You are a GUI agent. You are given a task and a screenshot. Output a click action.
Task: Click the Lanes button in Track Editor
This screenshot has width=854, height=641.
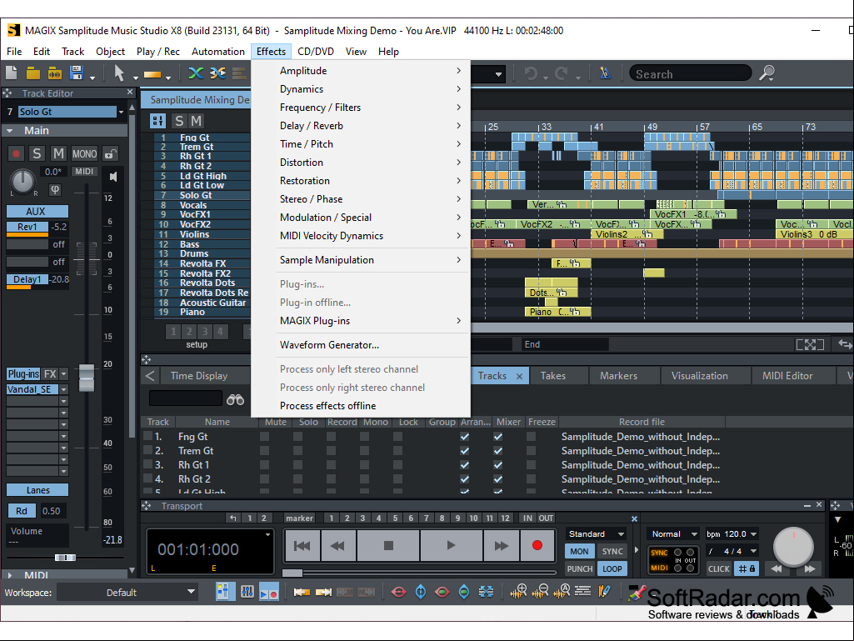(37, 490)
